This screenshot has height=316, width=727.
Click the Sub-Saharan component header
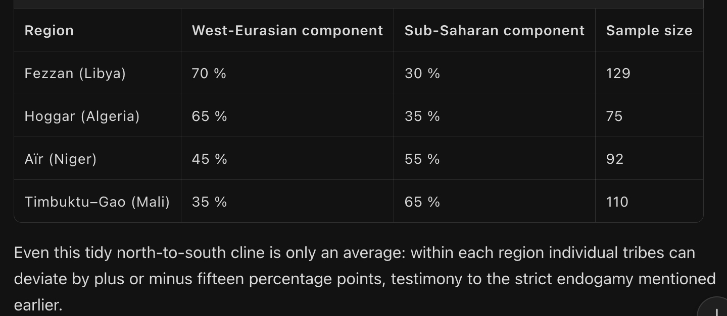(494, 31)
